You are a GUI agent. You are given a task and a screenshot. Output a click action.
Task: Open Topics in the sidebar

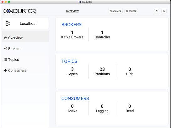click(x=25, y=60)
